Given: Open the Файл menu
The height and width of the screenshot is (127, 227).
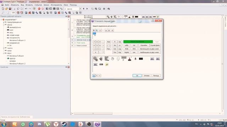Looking at the screenshot, I should (x=7, y=5).
